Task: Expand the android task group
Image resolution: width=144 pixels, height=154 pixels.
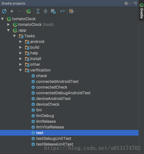Action: 20,42
